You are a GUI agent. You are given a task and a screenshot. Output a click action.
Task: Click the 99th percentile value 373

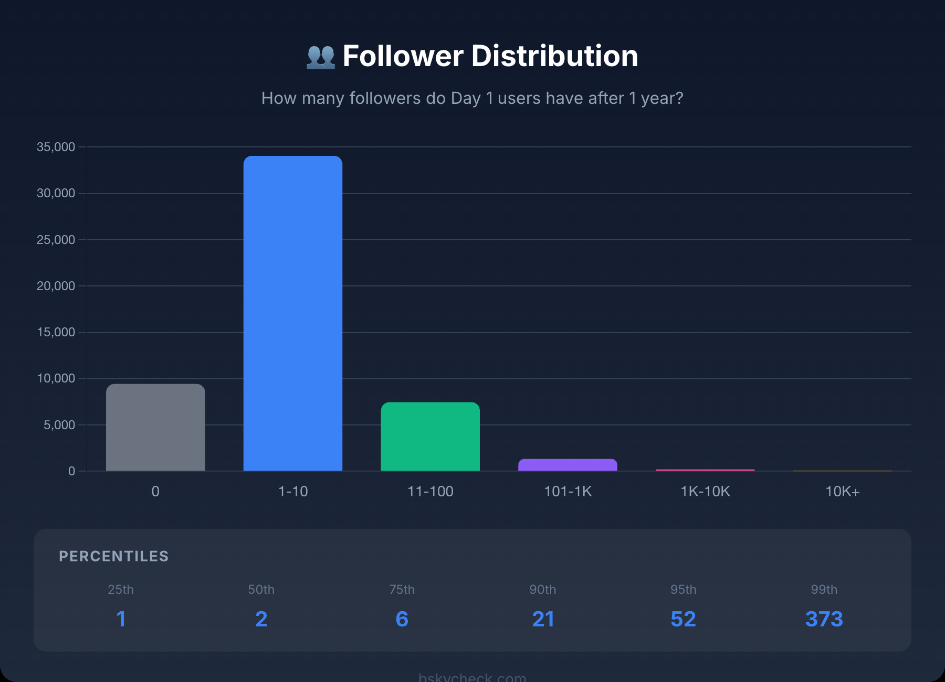tap(824, 619)
